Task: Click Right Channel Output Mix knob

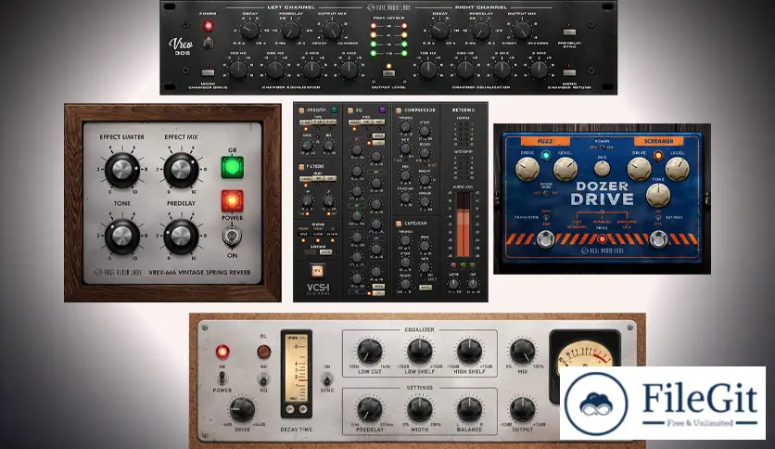Action: click(x=521, y=31)
